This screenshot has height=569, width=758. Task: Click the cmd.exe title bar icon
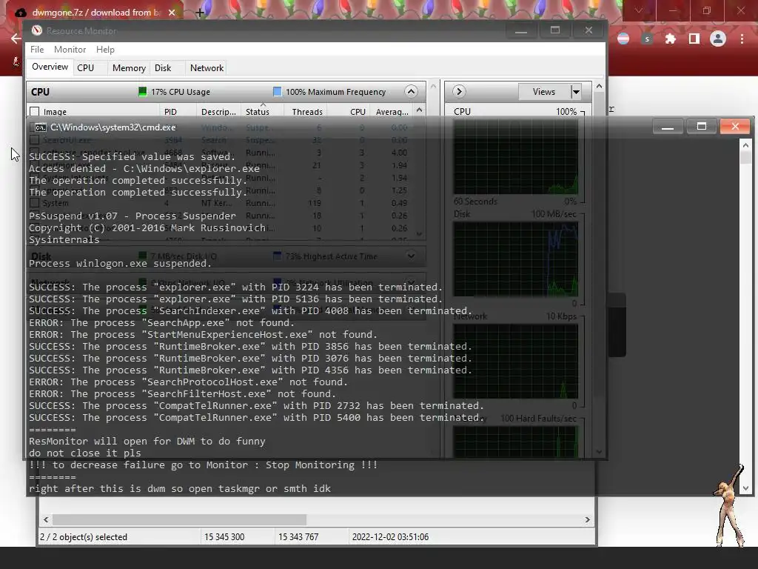pos(40,127)
